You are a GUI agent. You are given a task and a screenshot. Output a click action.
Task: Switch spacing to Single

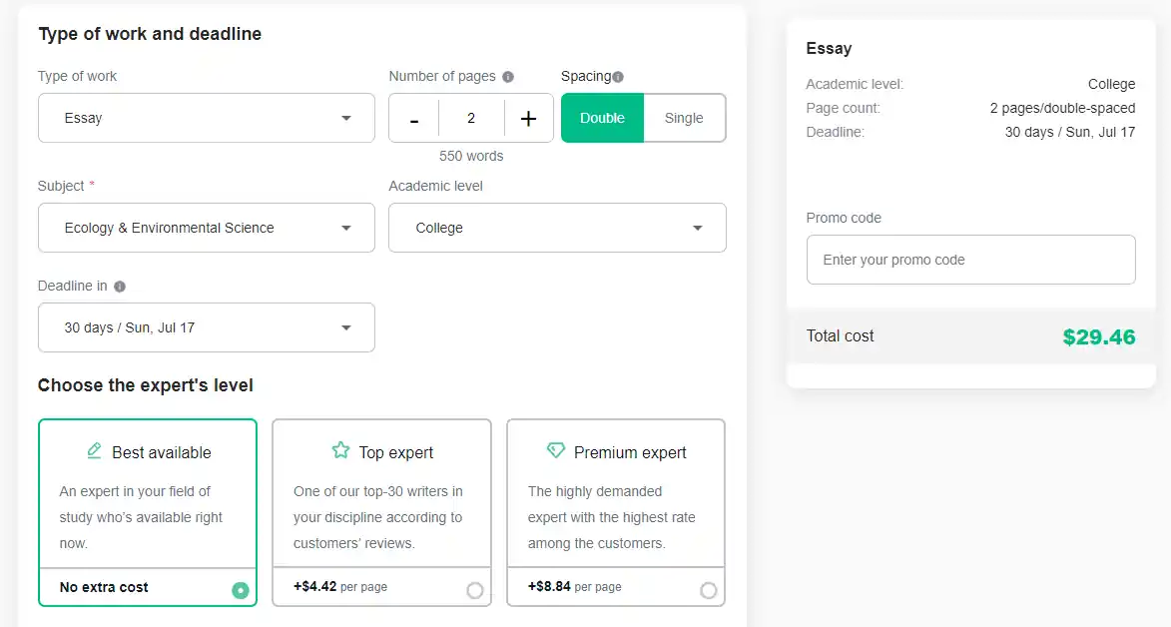click(x=684, y=118)
